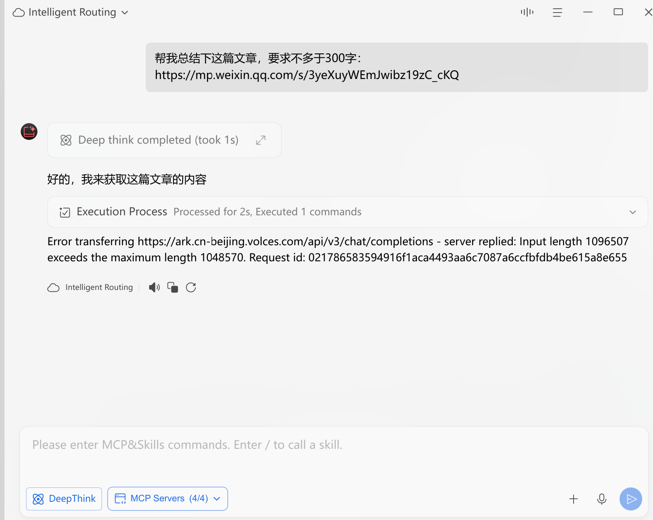Expand the Deep think completed panel
This screenshot has width=653, height=520.
(x=261, y=140)
